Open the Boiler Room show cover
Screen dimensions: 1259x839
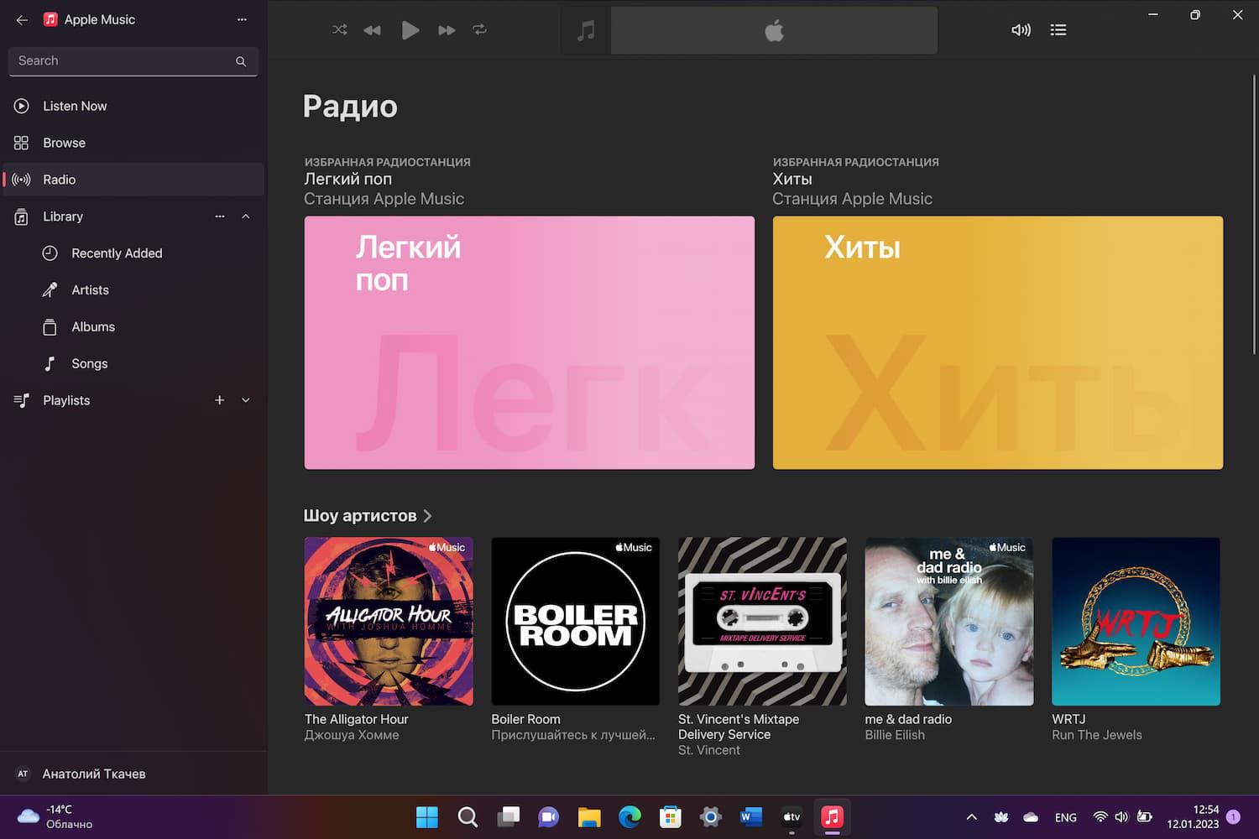pyautogui.click(x=575, y=621)
